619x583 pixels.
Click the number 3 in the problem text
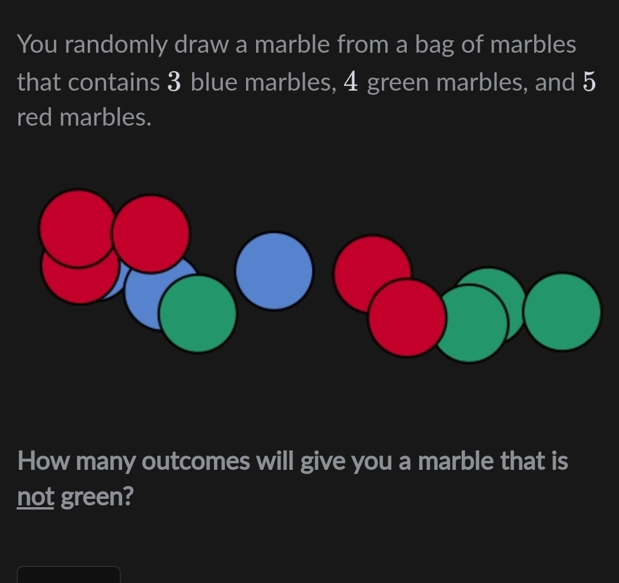pyautogui.click(x=174, y=82)
